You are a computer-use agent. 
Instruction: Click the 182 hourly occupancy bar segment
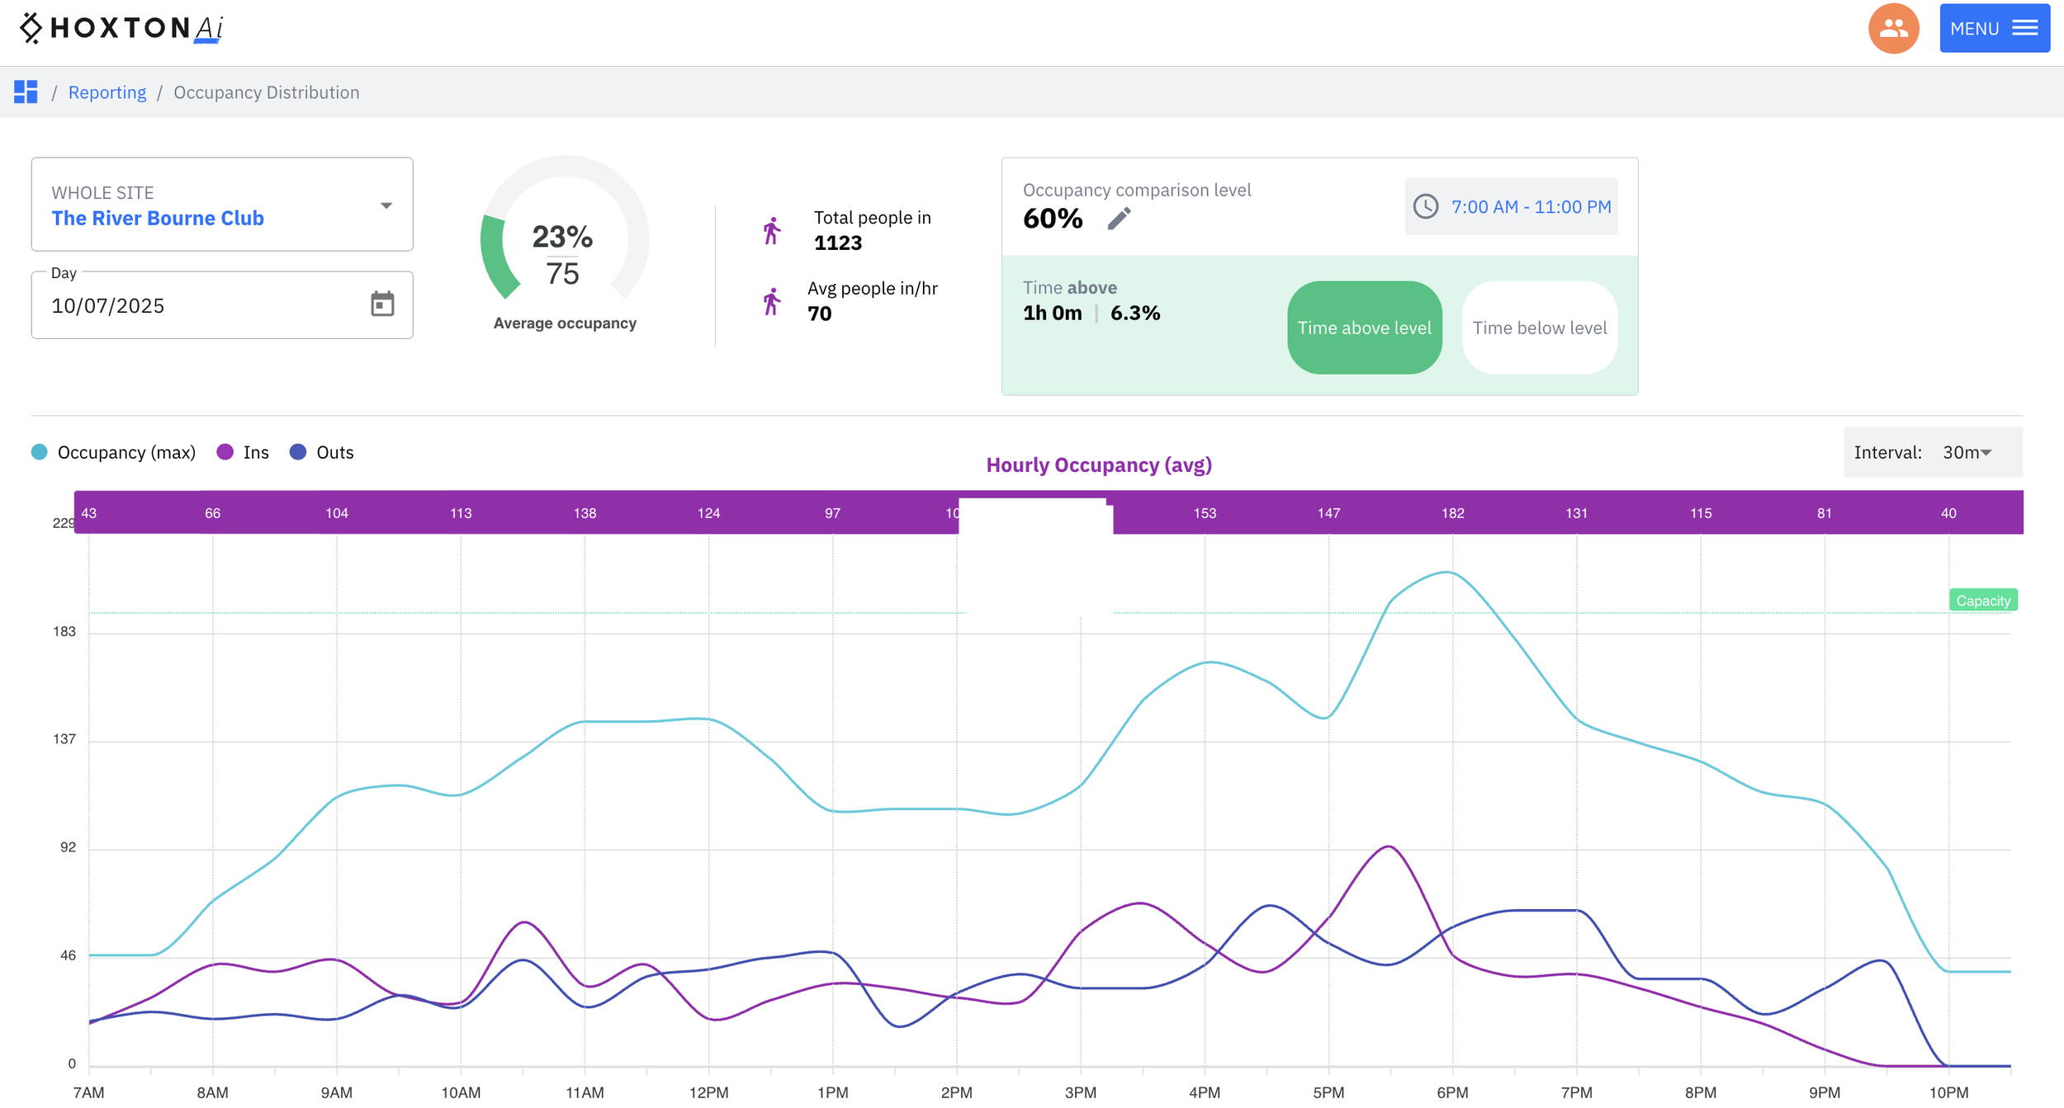click(x=1452, y=513)
